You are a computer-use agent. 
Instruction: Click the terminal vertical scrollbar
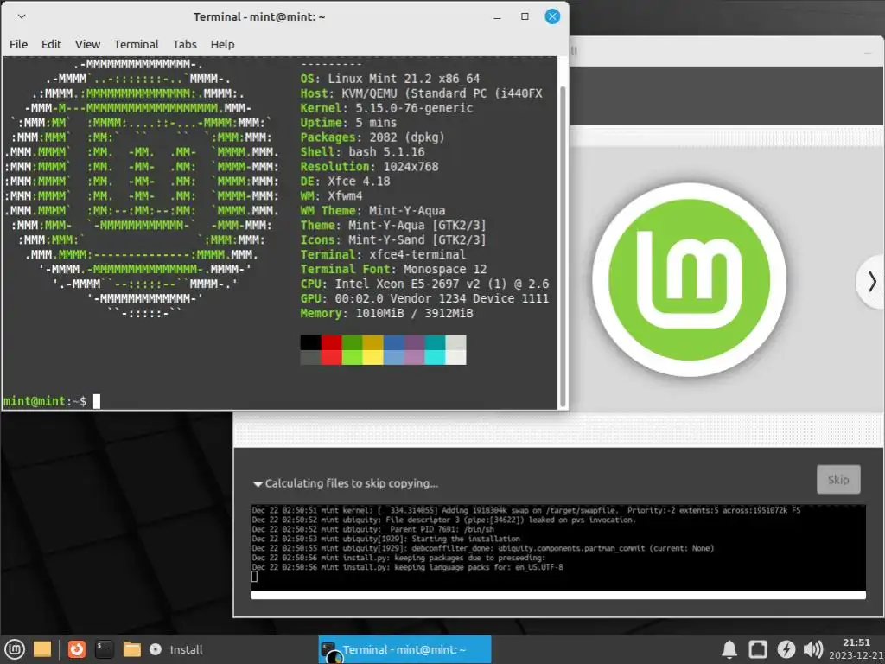(562, 246)
